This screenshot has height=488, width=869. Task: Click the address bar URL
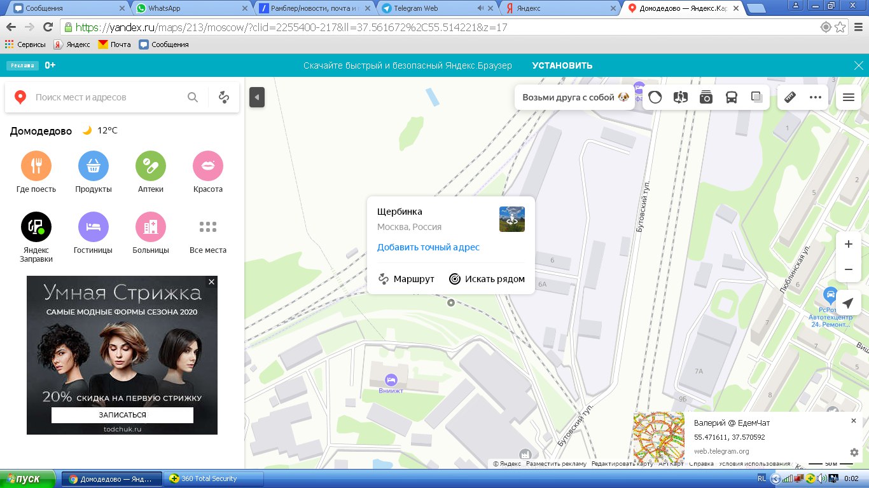point(291,27)
